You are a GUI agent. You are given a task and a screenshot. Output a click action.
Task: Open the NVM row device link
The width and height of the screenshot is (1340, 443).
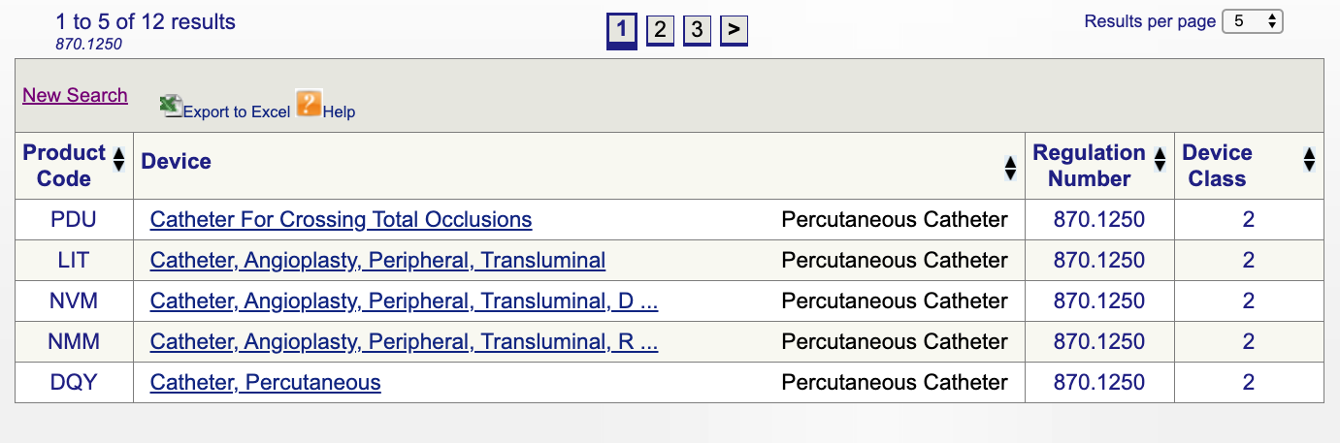coord(404,301)
